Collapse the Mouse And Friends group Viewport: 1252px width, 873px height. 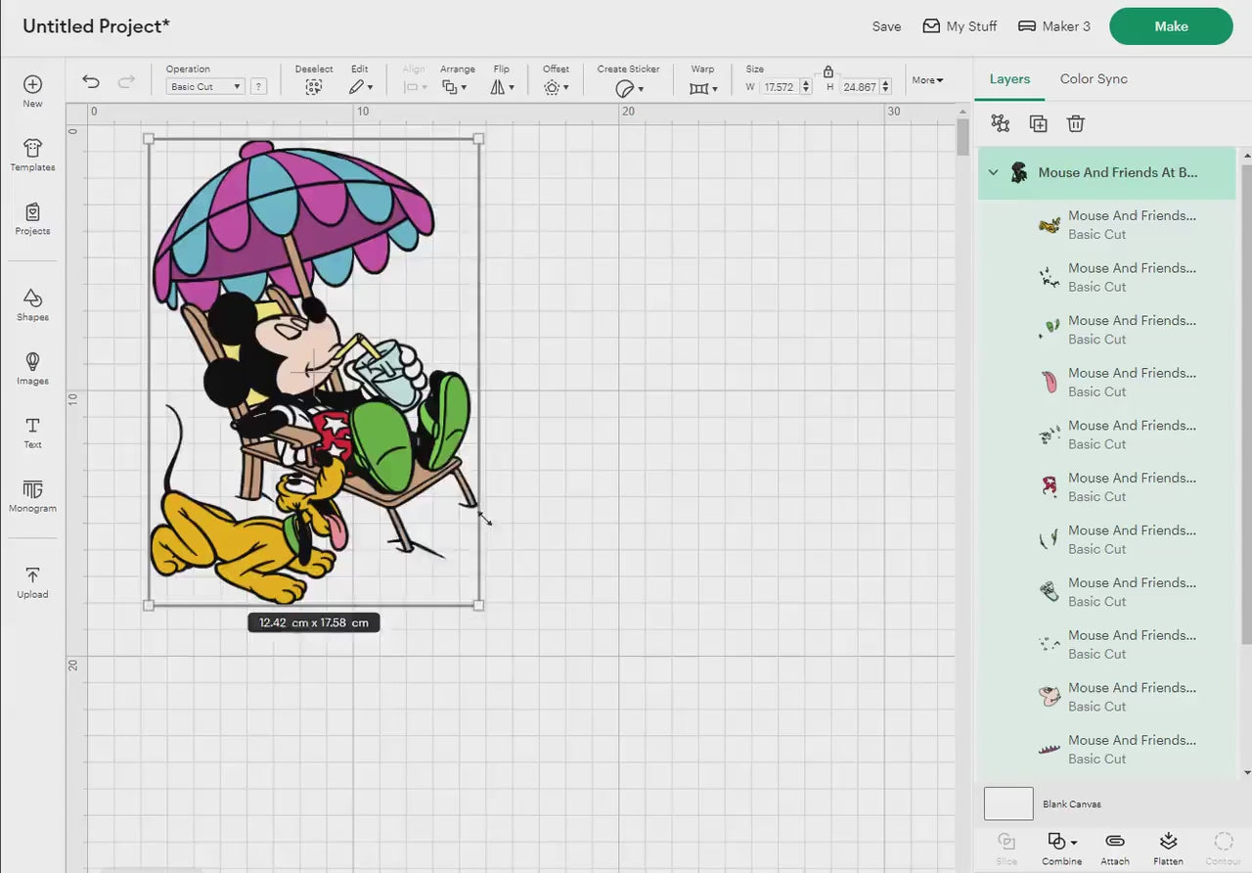(994, 172)
